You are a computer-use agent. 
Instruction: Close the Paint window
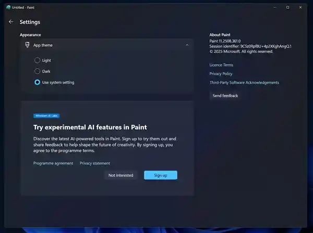300,7
